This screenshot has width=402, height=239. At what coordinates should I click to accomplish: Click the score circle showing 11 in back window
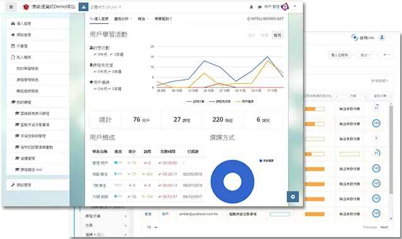pos(376,108)
